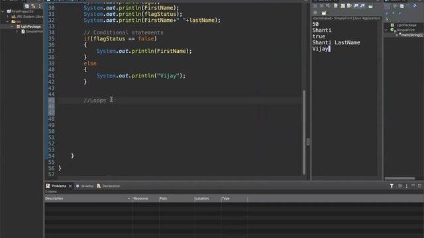Click the 'else' keyword on line 39
424x238 pixels.
coord(90,63)
